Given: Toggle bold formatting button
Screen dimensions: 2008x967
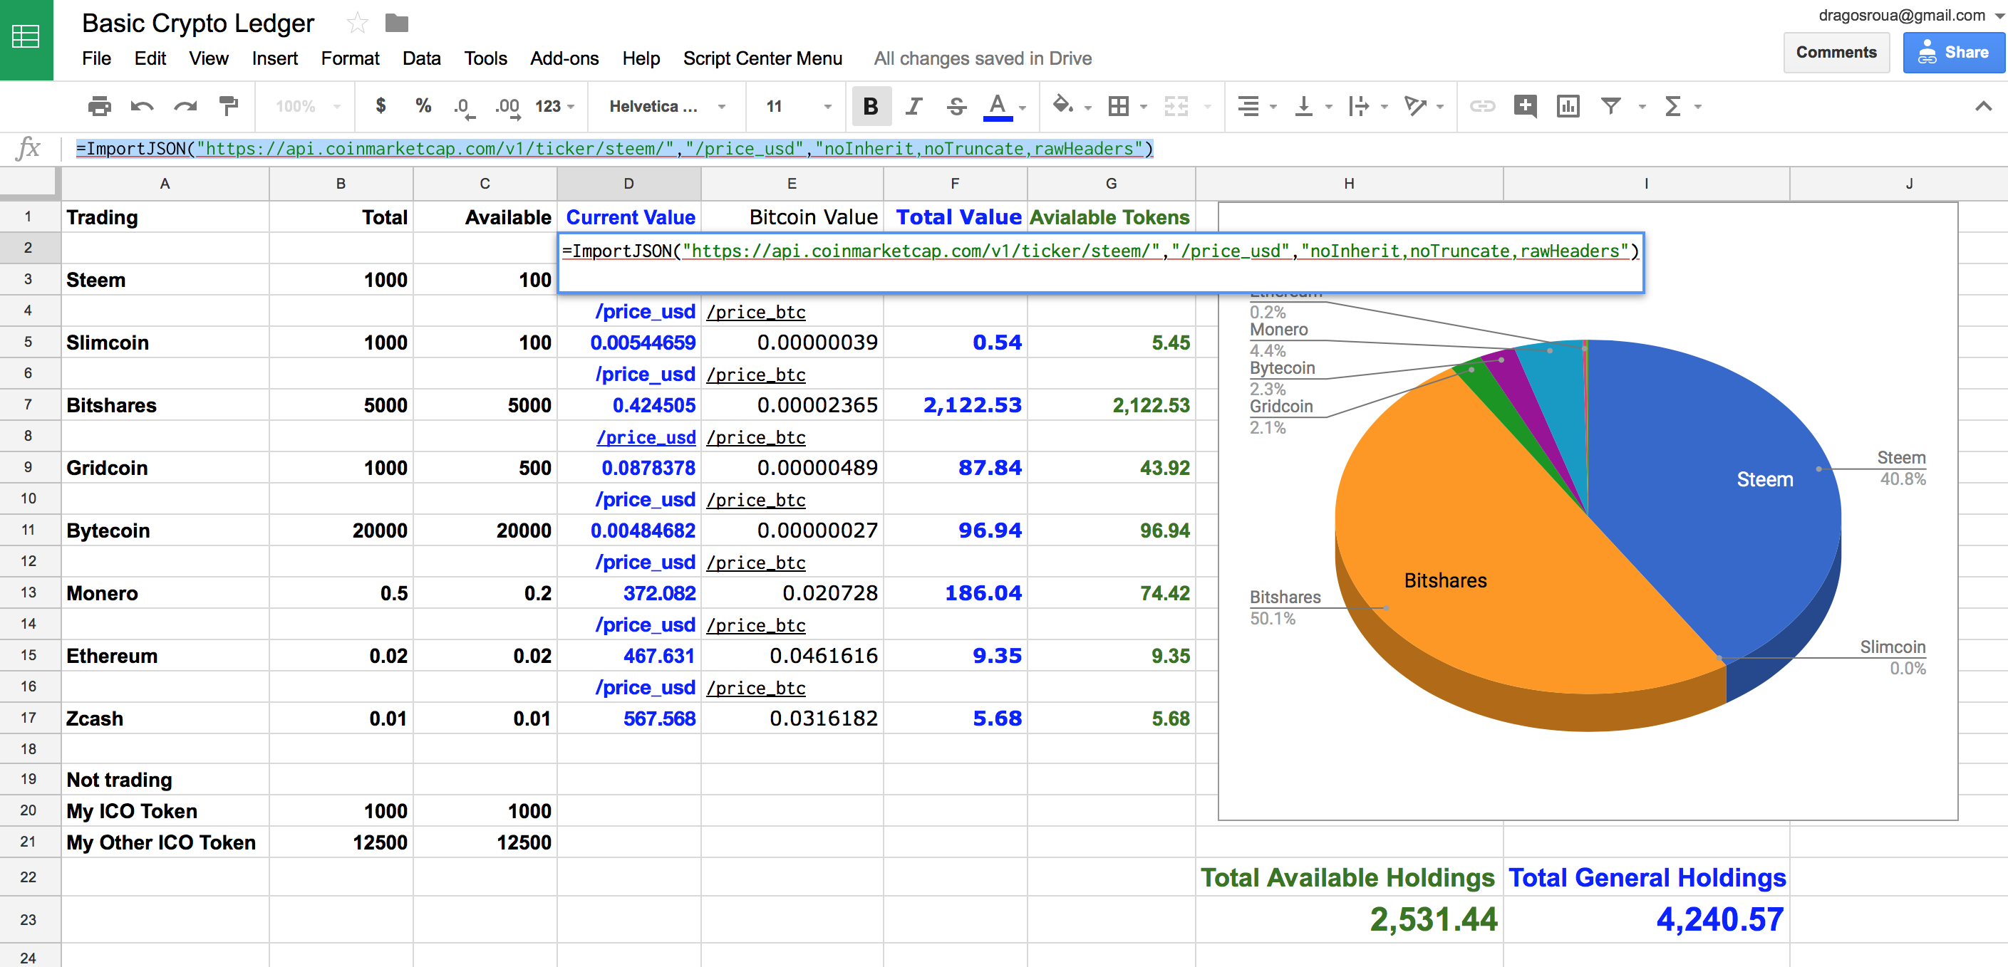Looking at the screenshot, I should click(x=871, y=106).
